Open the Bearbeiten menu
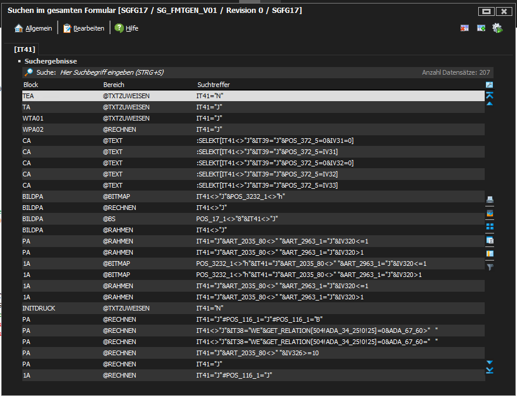517x397 pixels. click(x=83, y=28)
